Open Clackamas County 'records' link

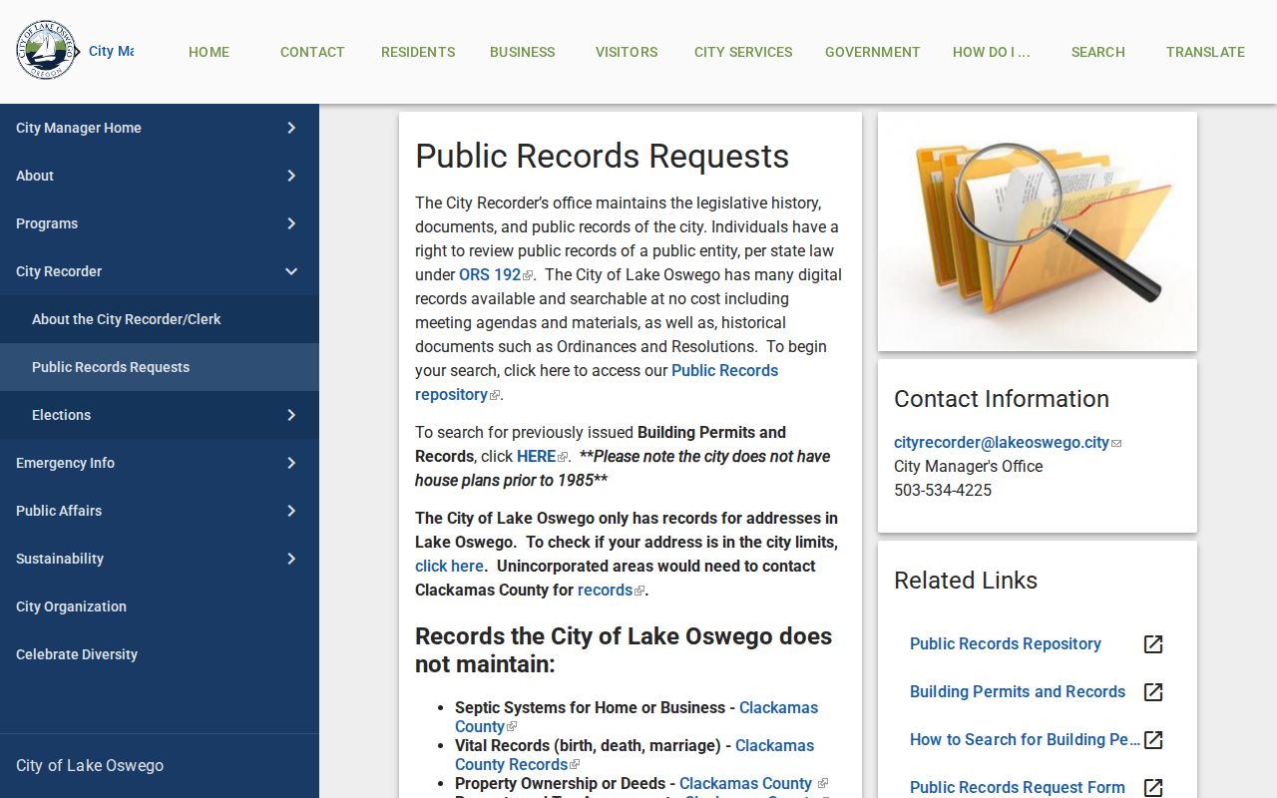coord(605,591)
